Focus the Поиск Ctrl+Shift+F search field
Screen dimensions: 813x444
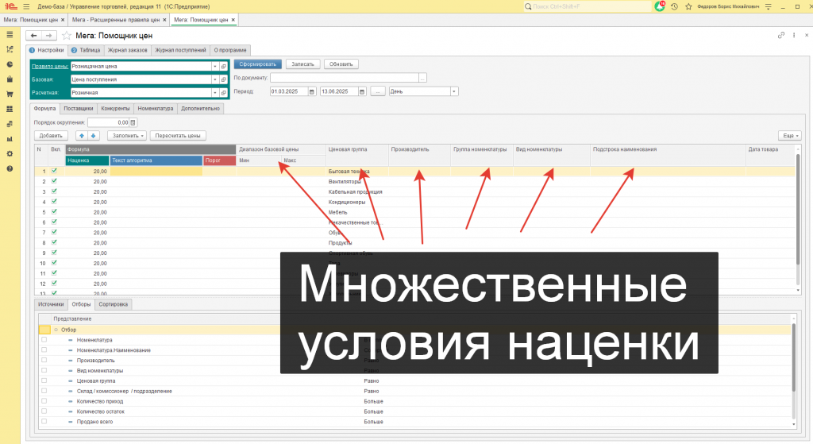click(x=587, y=6)
